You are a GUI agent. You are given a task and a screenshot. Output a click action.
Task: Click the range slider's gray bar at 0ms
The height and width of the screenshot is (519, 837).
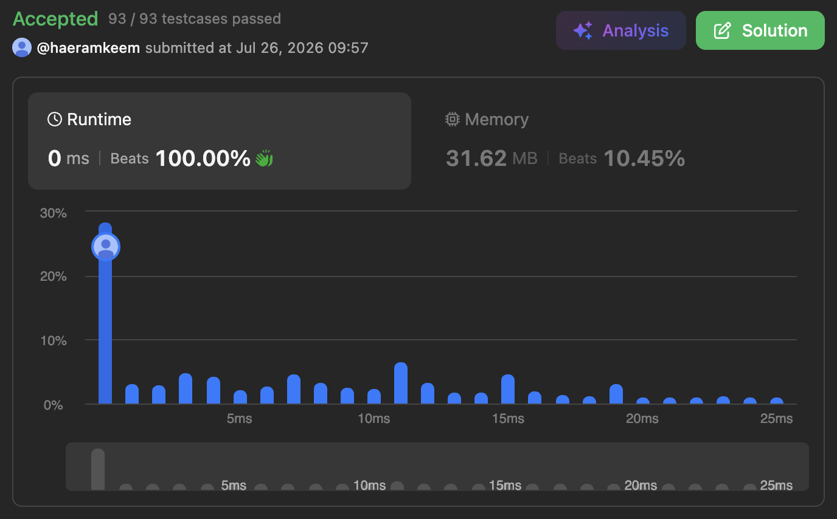click(98, 469)
